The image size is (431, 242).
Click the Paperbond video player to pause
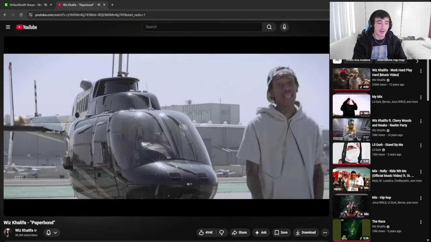tap(166, 126)
